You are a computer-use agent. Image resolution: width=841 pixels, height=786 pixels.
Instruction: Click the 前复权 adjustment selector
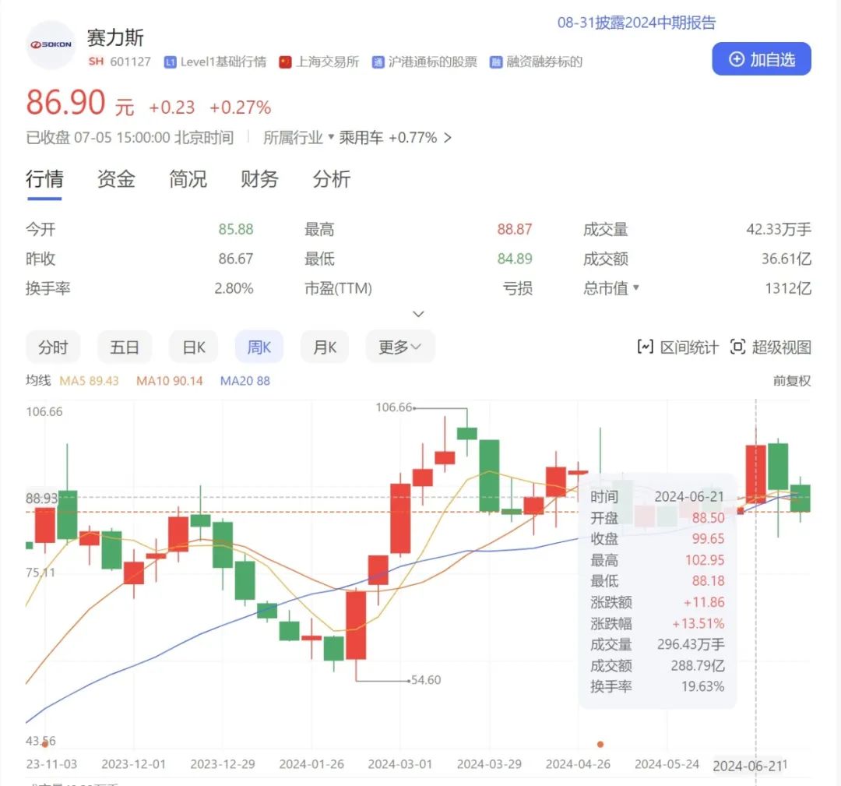click(792, 381)
